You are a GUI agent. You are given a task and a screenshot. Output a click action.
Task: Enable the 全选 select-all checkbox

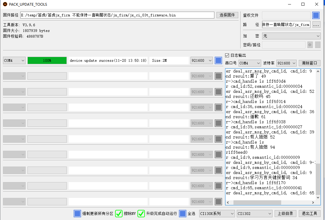[183, 213]
